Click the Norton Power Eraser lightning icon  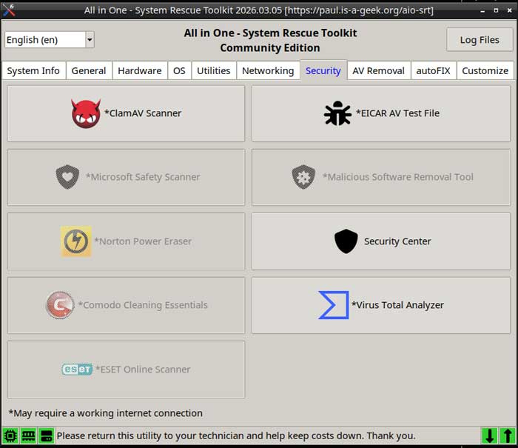point(76,241)
